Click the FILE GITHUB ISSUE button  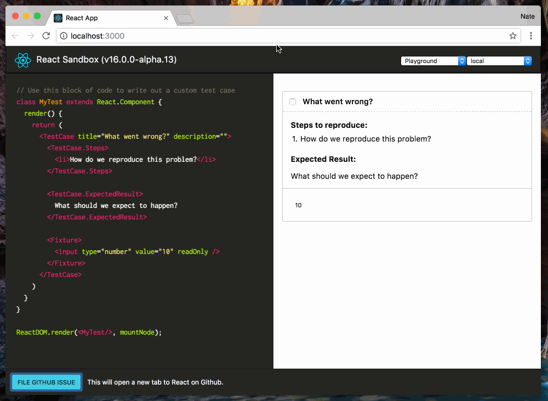[x=46, y=382]
